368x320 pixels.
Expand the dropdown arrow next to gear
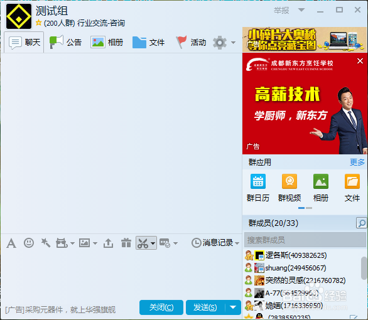[233, 43]
